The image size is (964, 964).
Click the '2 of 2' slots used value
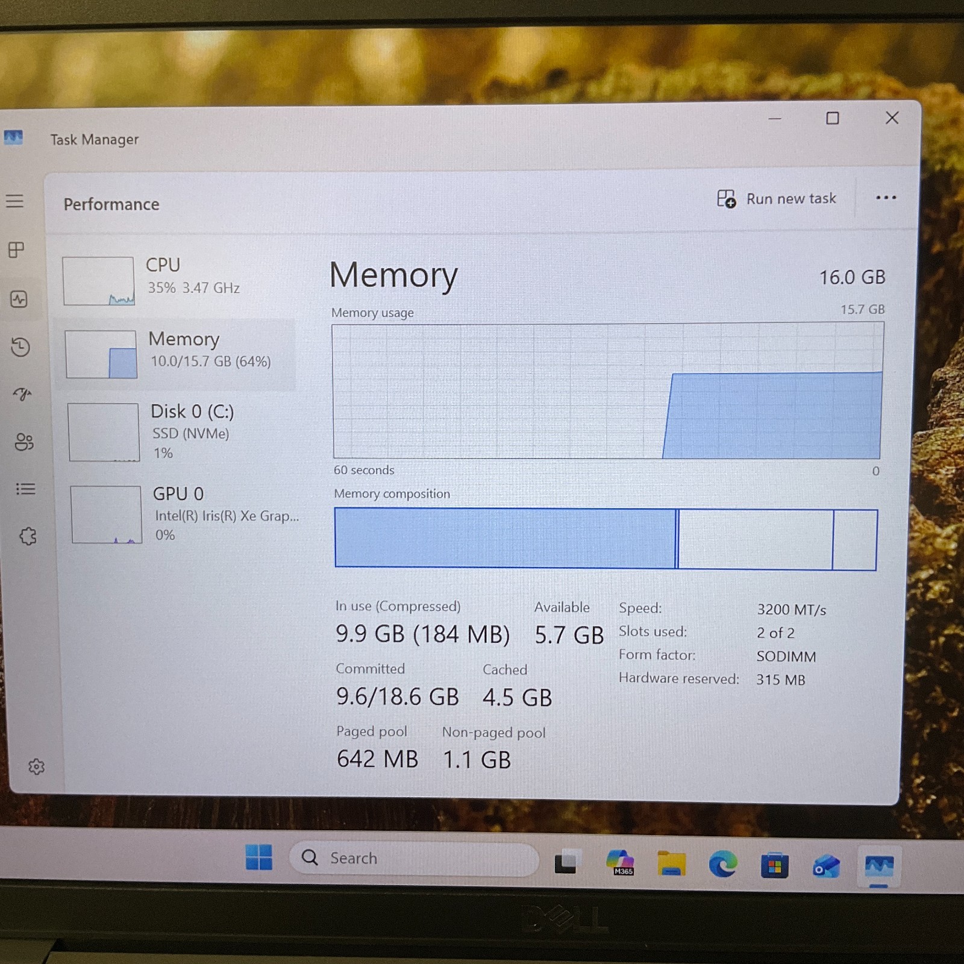[x=775, y=633]
